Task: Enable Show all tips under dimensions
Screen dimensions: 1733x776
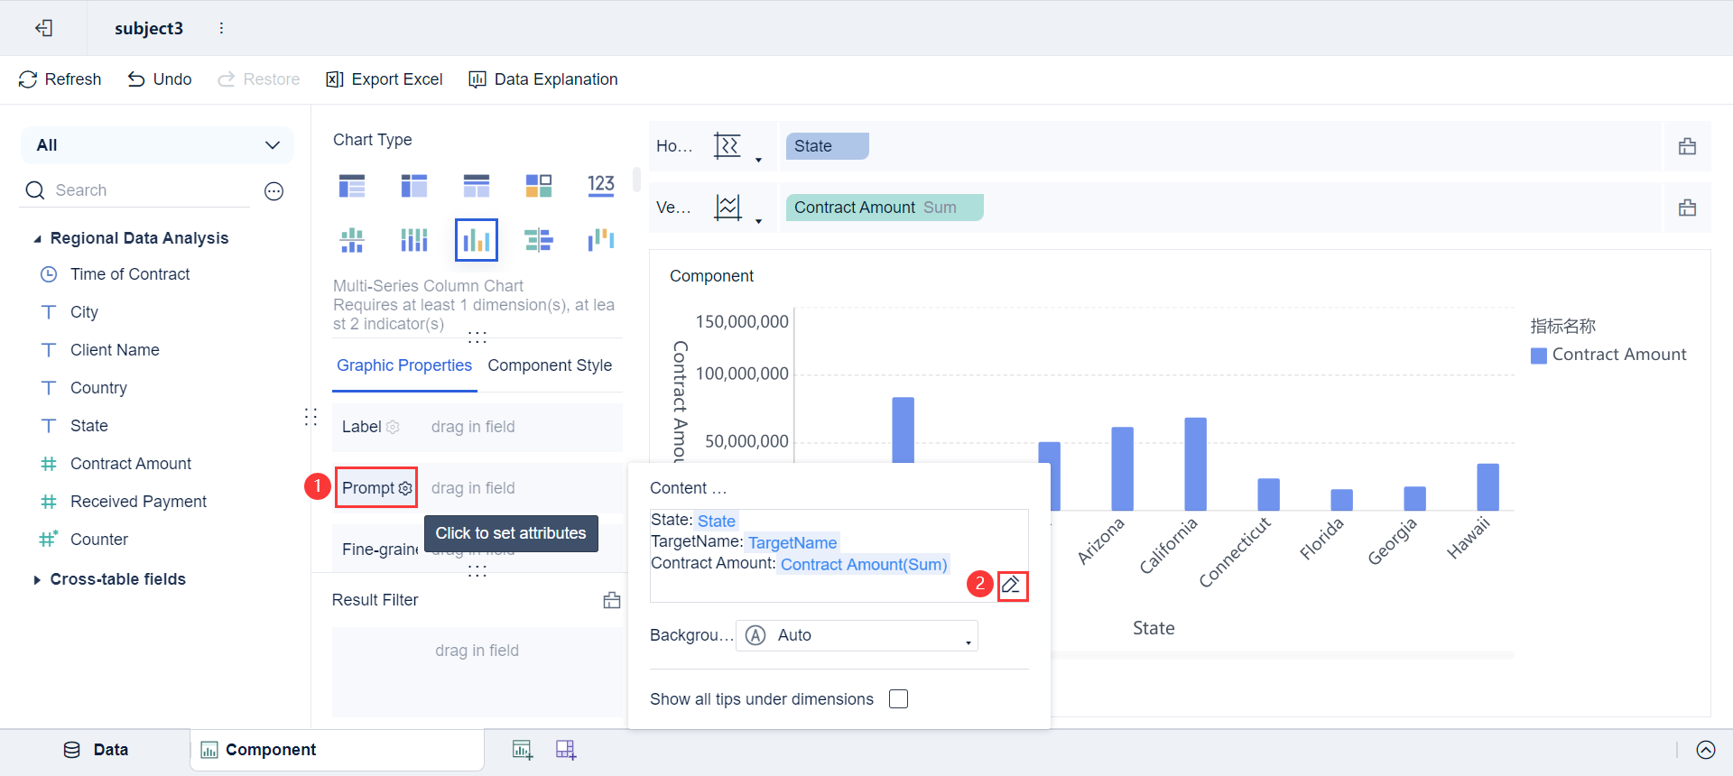Action: click(x=898, y=699)
